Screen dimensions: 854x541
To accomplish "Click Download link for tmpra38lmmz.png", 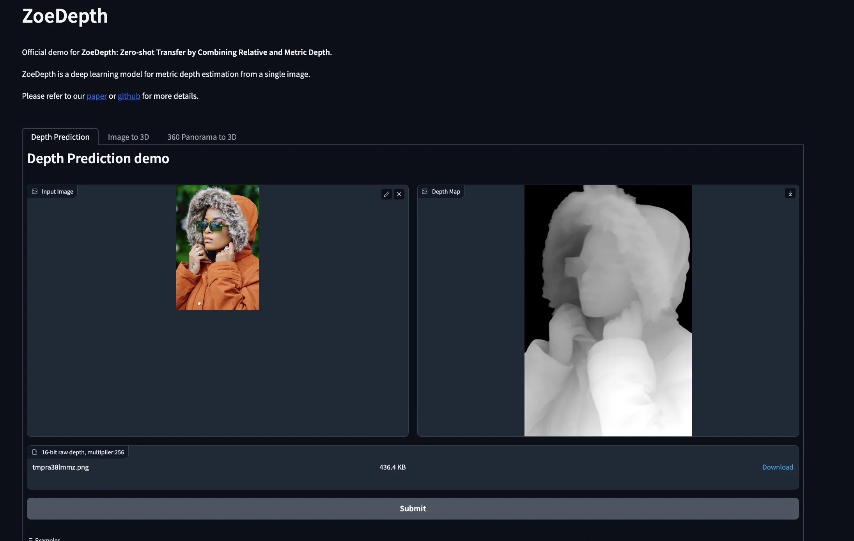I will click(777, 467).
